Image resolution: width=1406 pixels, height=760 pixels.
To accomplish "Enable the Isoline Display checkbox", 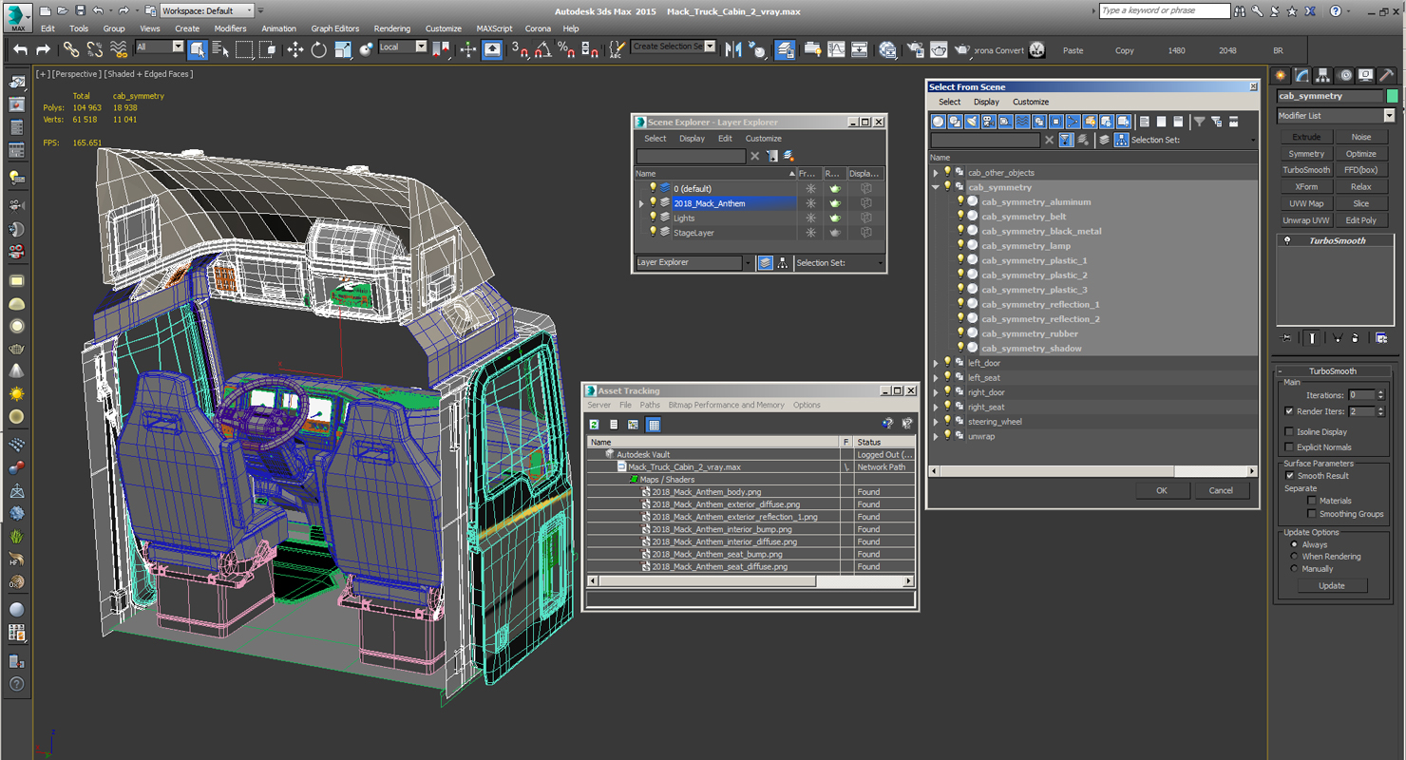I will [x=1289, y=432].
